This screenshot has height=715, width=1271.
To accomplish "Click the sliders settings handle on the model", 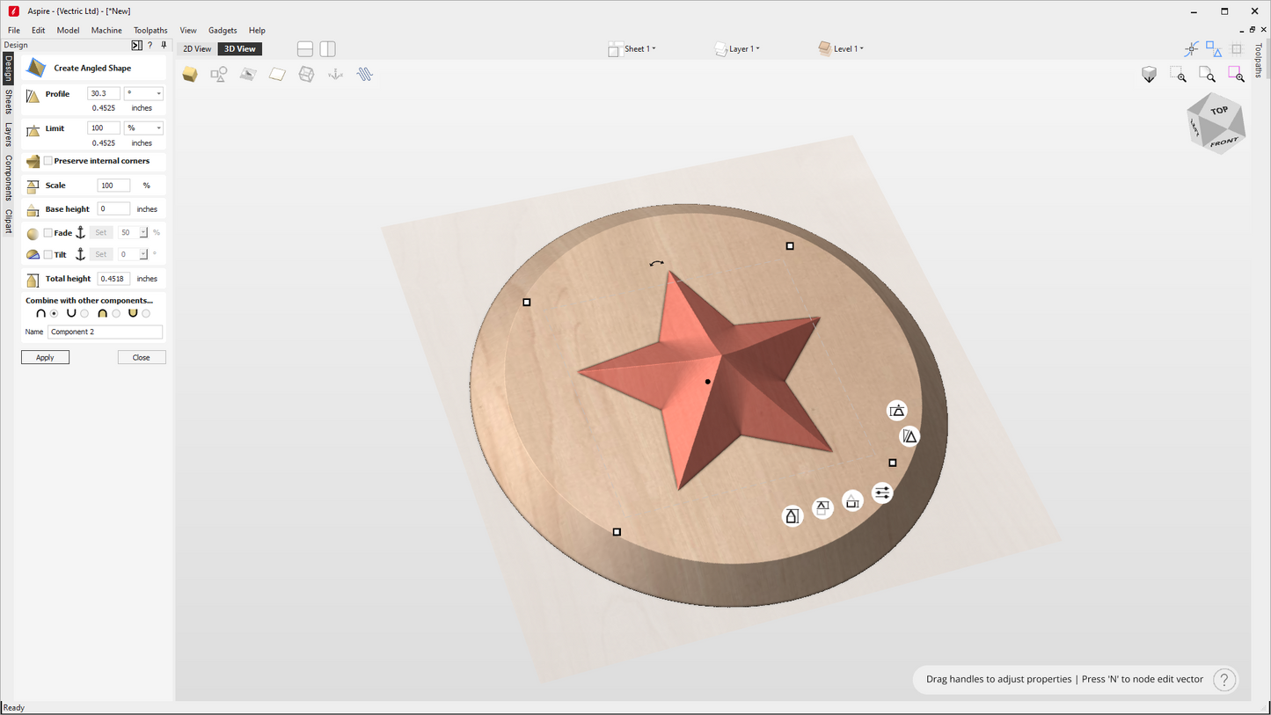I will click(882, 493).
